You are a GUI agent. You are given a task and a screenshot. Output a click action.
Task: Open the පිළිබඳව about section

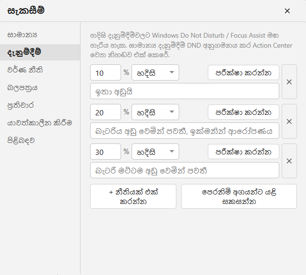tap(40, 140)
